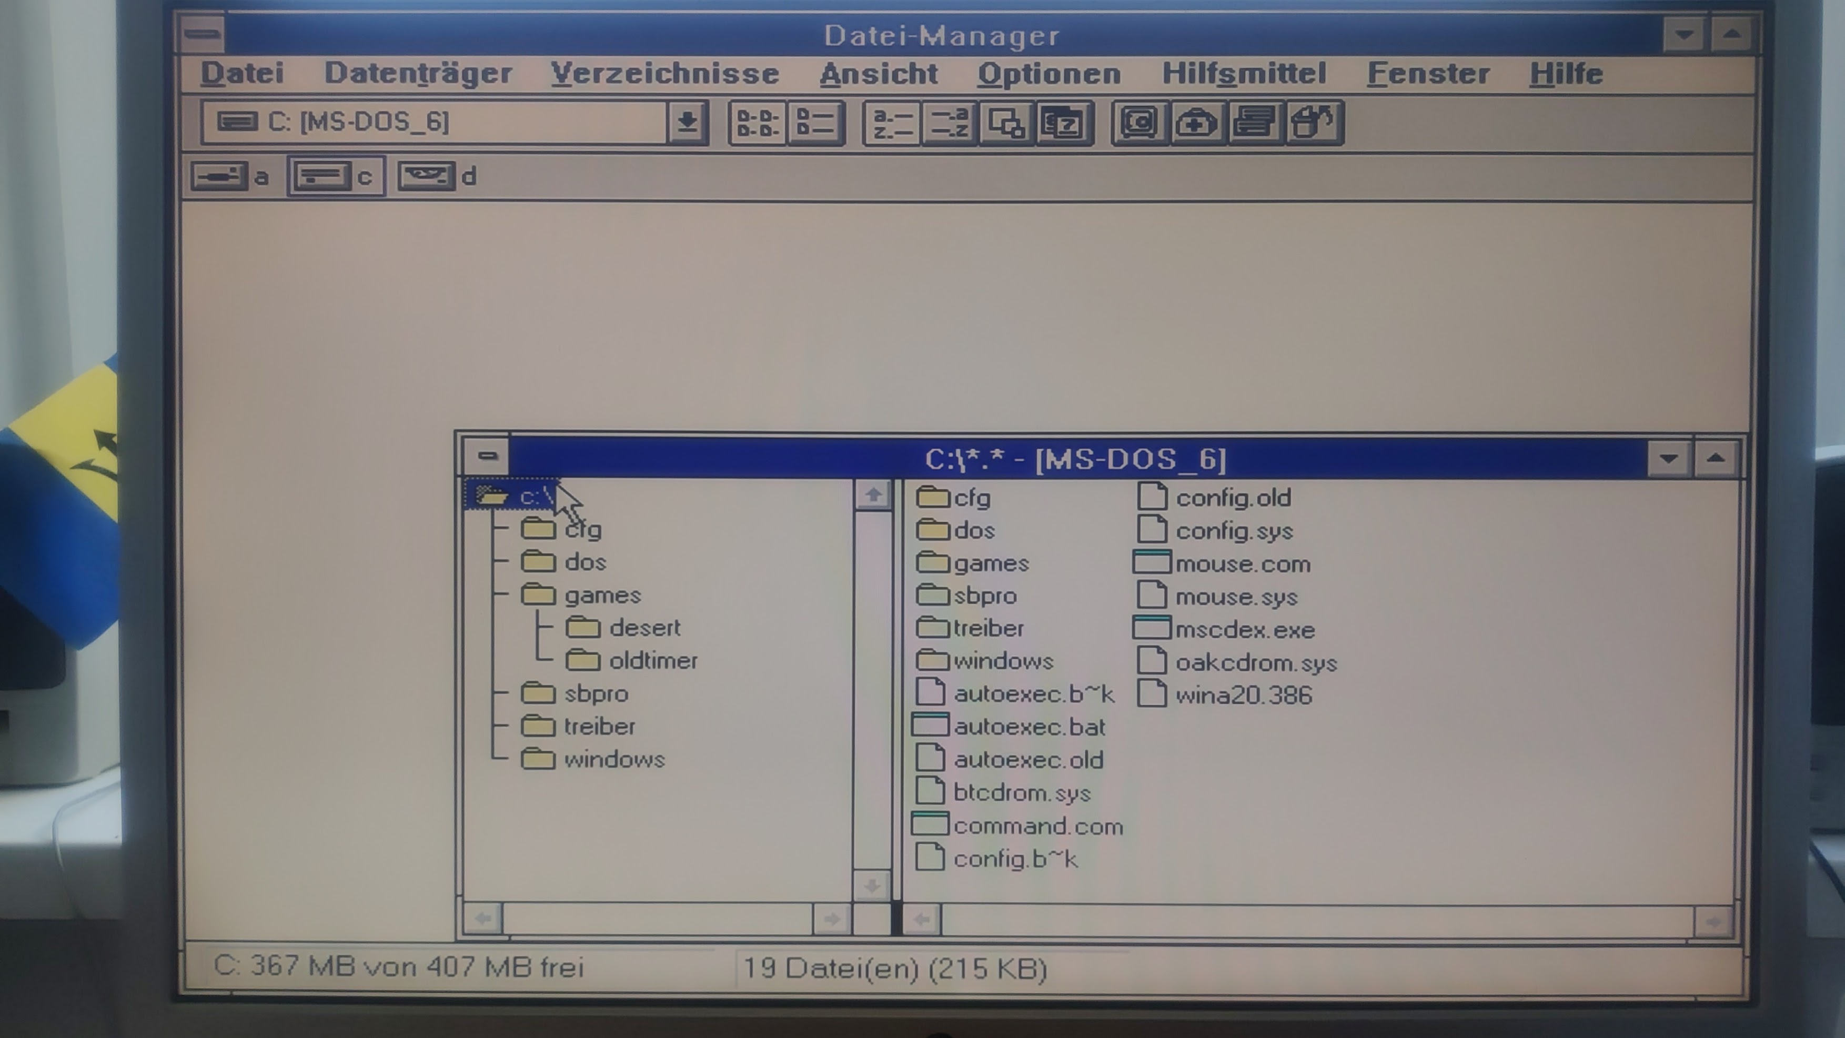Select CD-ROM drive d icon

(426, 176)
